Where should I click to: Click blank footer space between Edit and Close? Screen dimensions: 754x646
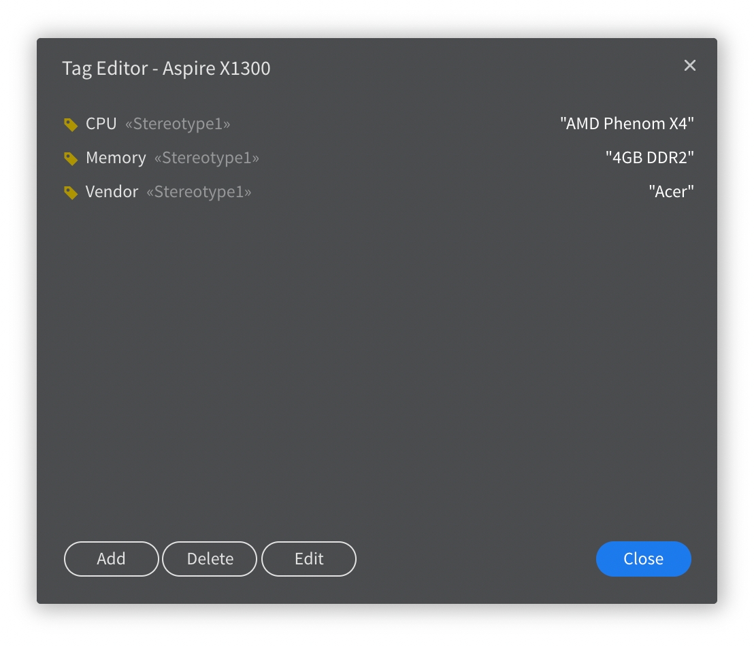coord(475,559)
